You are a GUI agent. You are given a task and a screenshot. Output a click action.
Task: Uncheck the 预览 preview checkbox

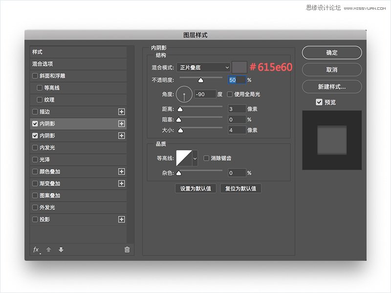[319, 102]
